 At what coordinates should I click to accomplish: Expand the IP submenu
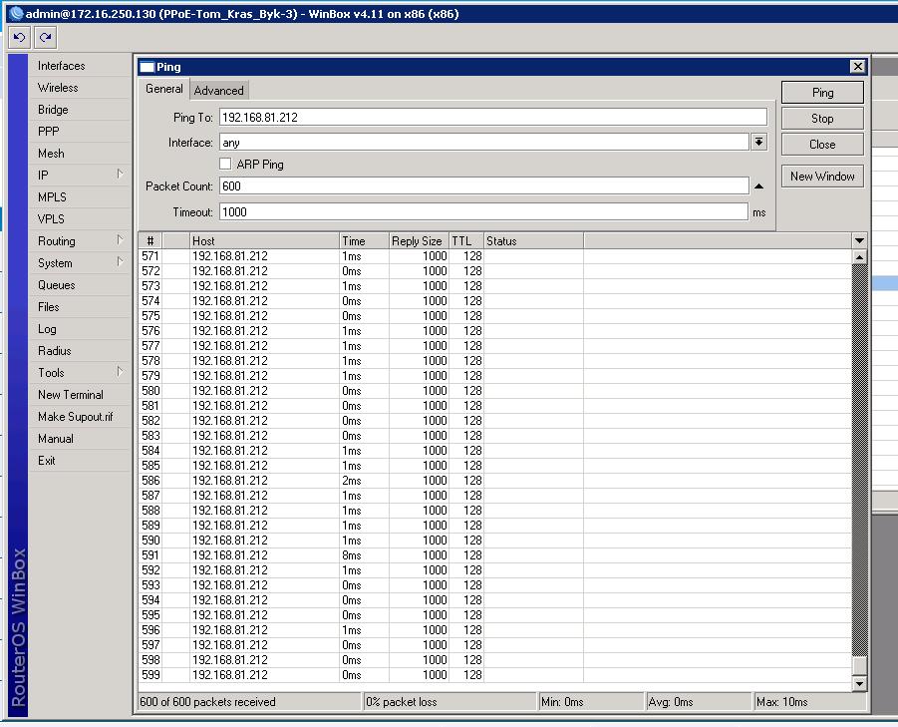coord(120,174)
